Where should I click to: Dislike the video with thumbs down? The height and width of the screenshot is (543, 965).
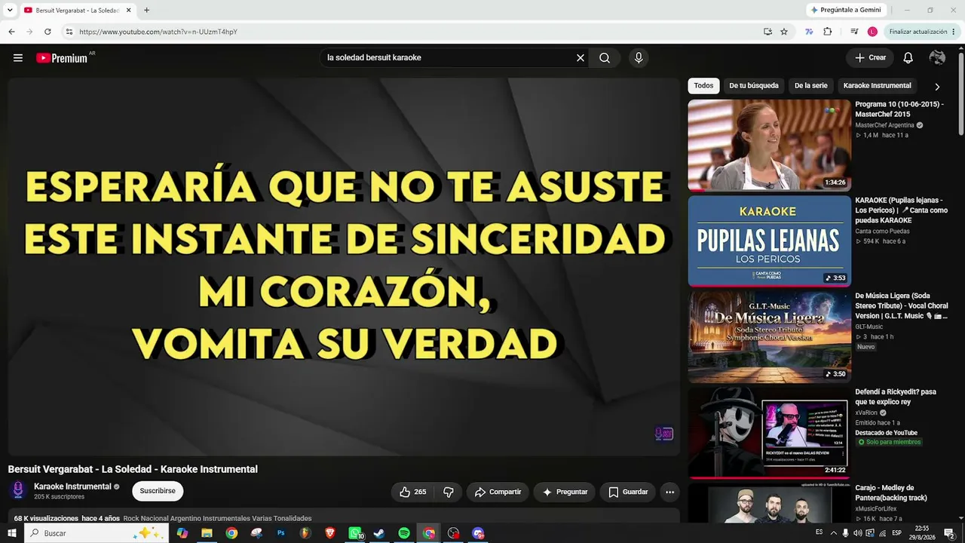[449, 492]
